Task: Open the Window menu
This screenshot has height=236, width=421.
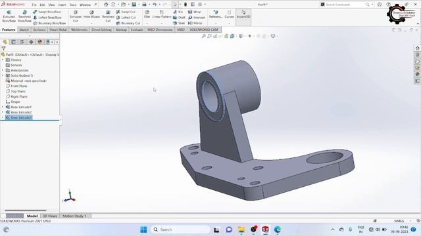Action: [x=85, y=5]
